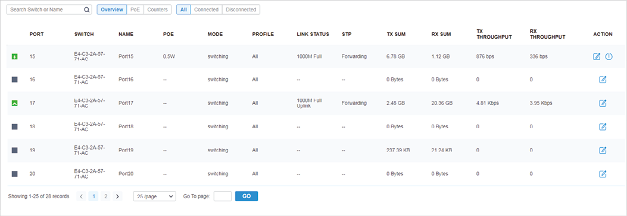Click the 4.81 Kbps TX throughput
The height and width of the screenshot is (216, 627).
(x=488, y=103)
